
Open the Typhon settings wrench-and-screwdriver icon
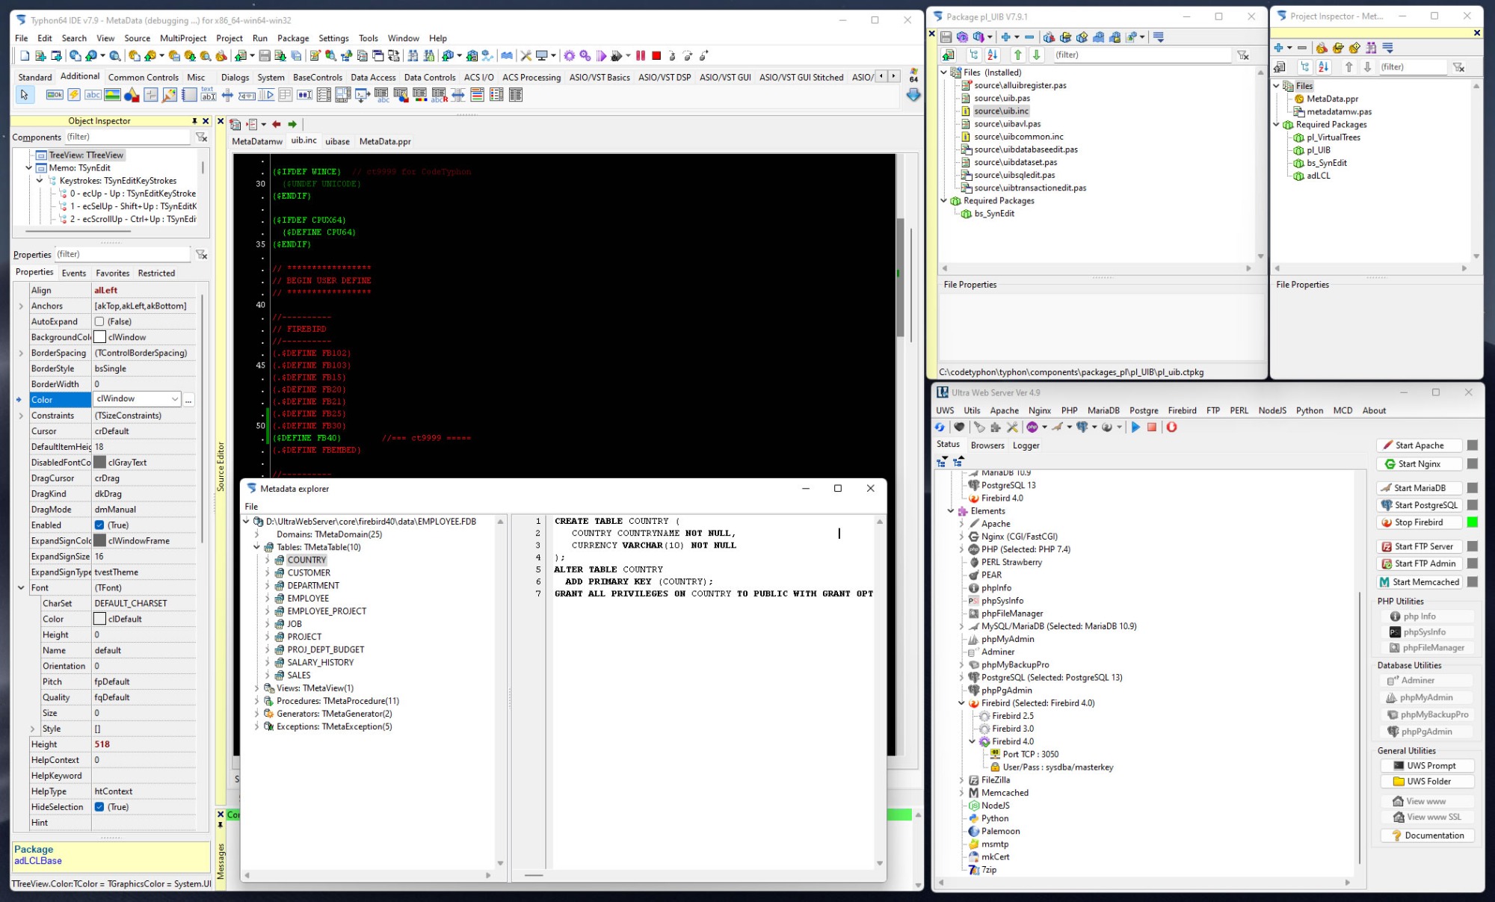point(526,56)
